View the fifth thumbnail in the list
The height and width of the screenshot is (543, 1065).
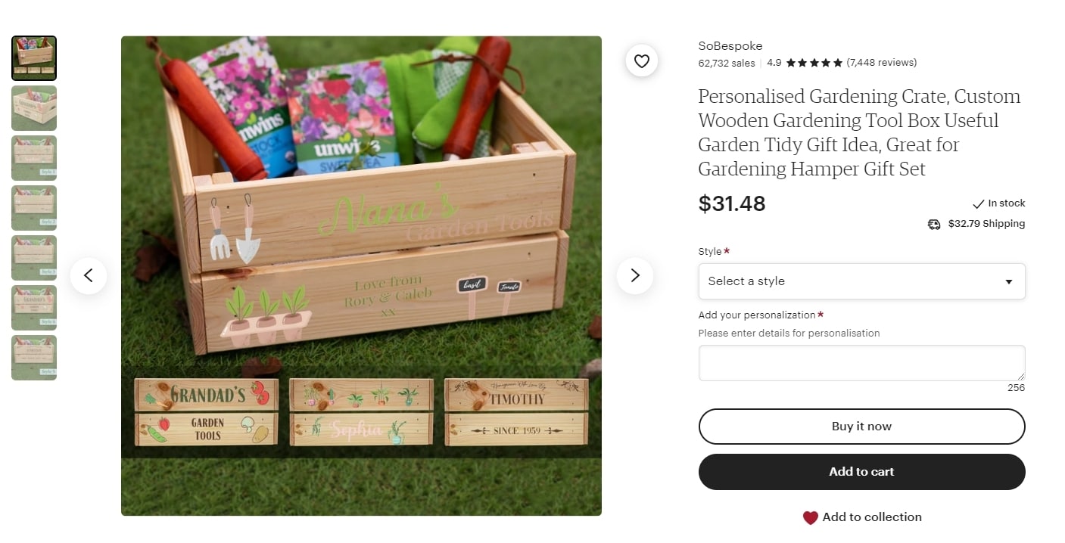[x=34, y=258]
